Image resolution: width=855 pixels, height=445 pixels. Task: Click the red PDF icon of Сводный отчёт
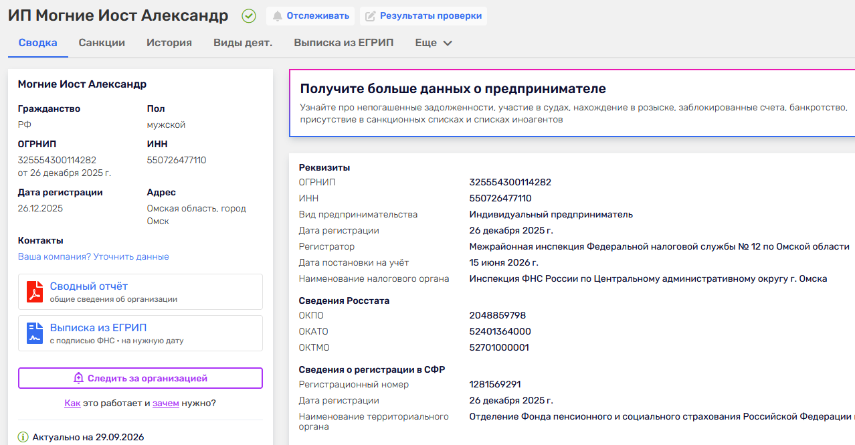click(35, 292)
